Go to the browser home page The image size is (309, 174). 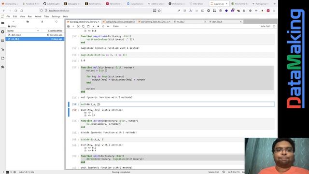pos(22,11)
